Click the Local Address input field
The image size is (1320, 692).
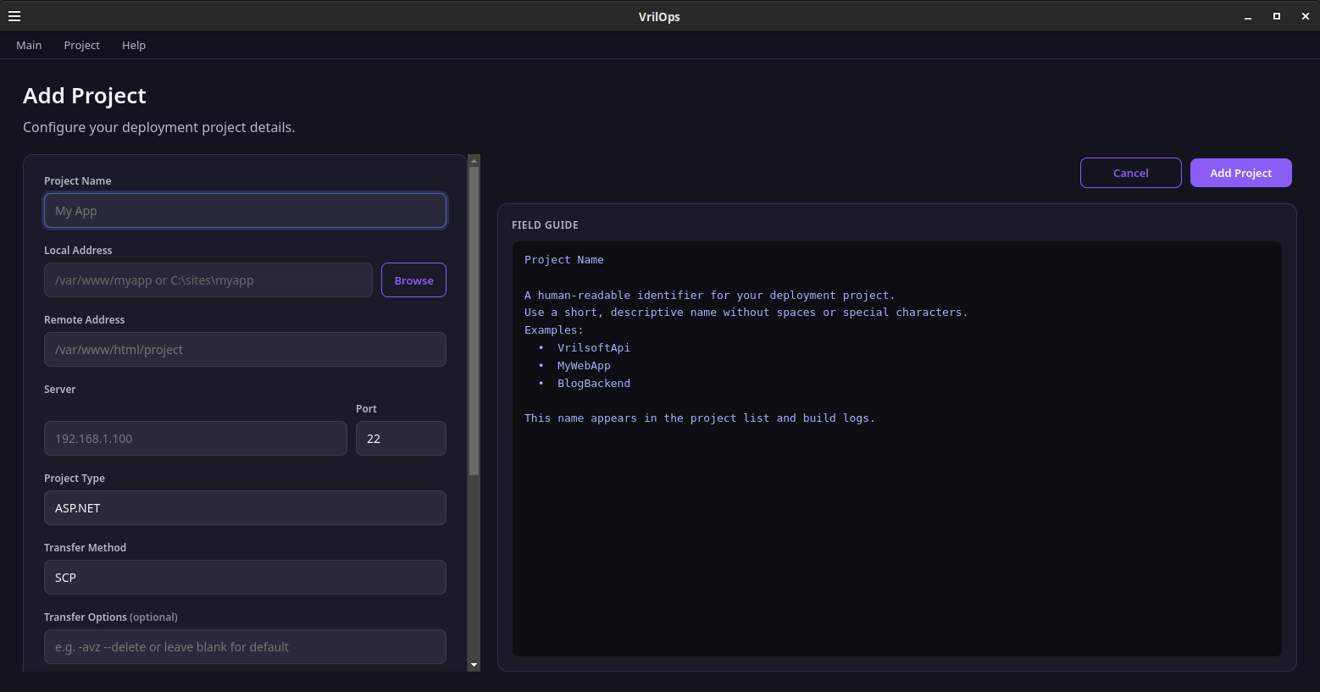[x=208, y=280]
